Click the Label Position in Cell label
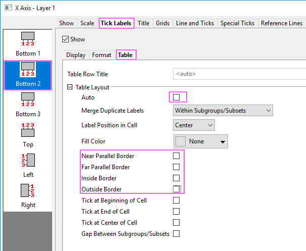306x251 pixels. coord(109,125)
